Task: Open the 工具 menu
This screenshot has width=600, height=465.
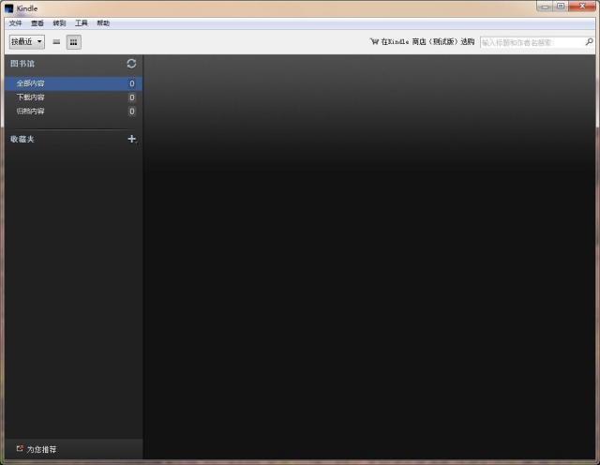Action: [x=82, y=23]
